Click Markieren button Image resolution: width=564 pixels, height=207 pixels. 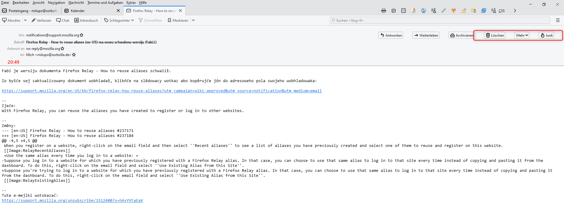(x=178, y=20)
